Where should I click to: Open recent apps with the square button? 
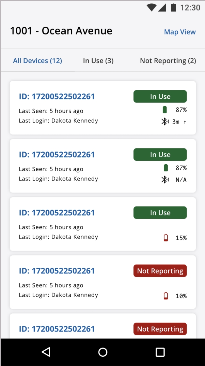click(160, 352)
